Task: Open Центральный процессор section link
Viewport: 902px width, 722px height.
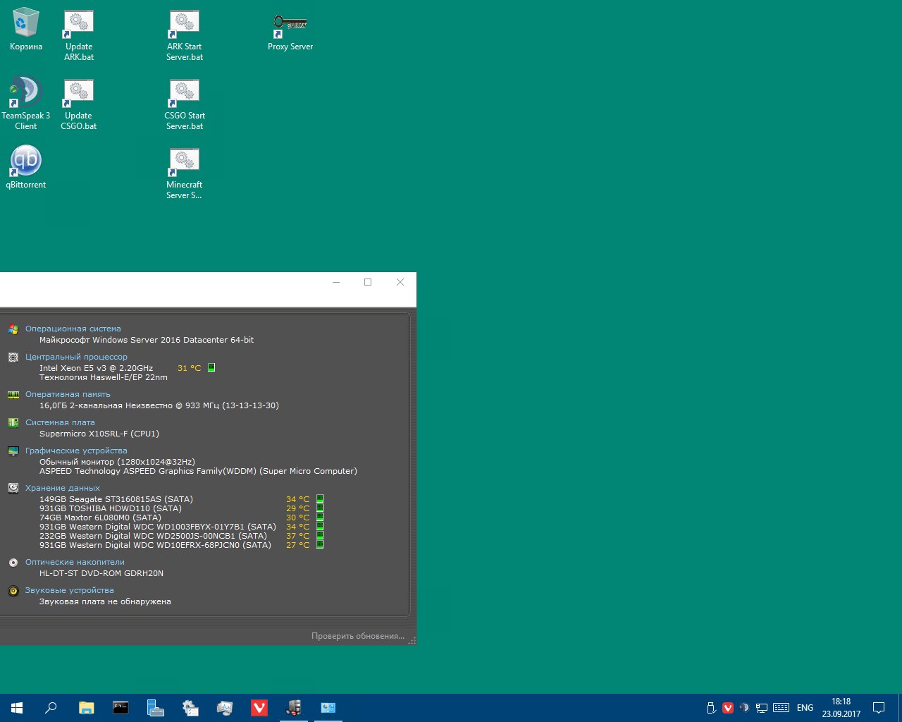Action: coord(76,357)
